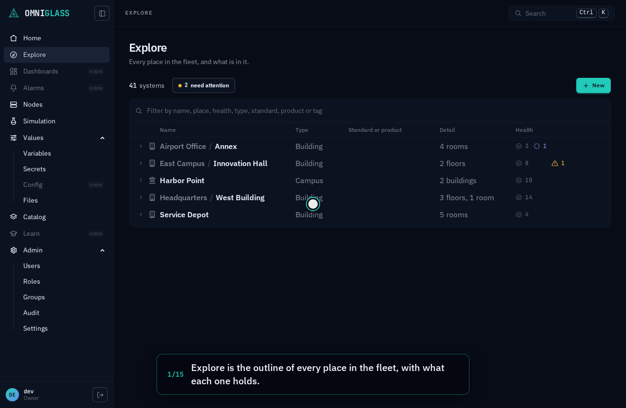The height and width of the screenshot is (408, 626).
Task: Open the Roles admin page
Action: pyautogui.click(x=32, y=281)
